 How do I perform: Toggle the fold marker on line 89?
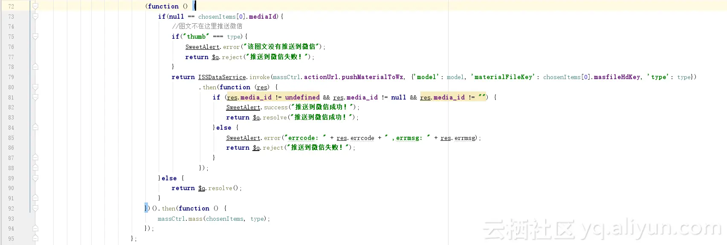click(x=35, y=178)
